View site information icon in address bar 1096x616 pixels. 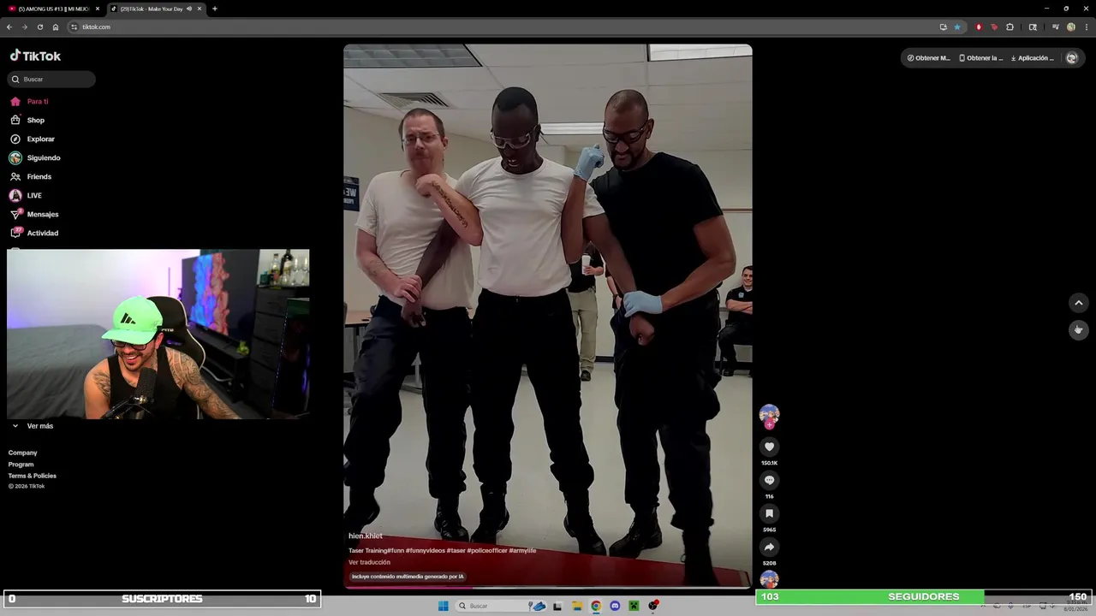(x=74, y=27)
